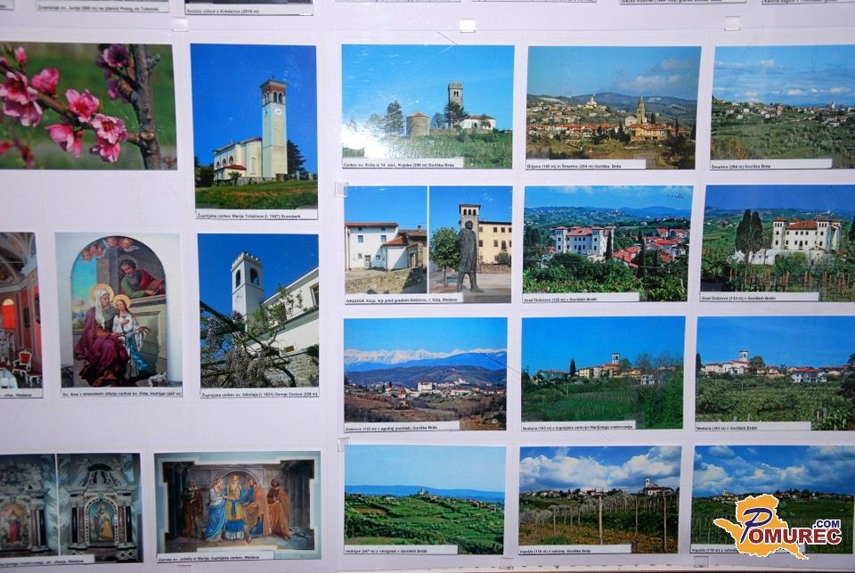Viewport: 855px width, 573px height.
Task: Select the Biljana and Šmartno village panorama
Action: point(612,102)
